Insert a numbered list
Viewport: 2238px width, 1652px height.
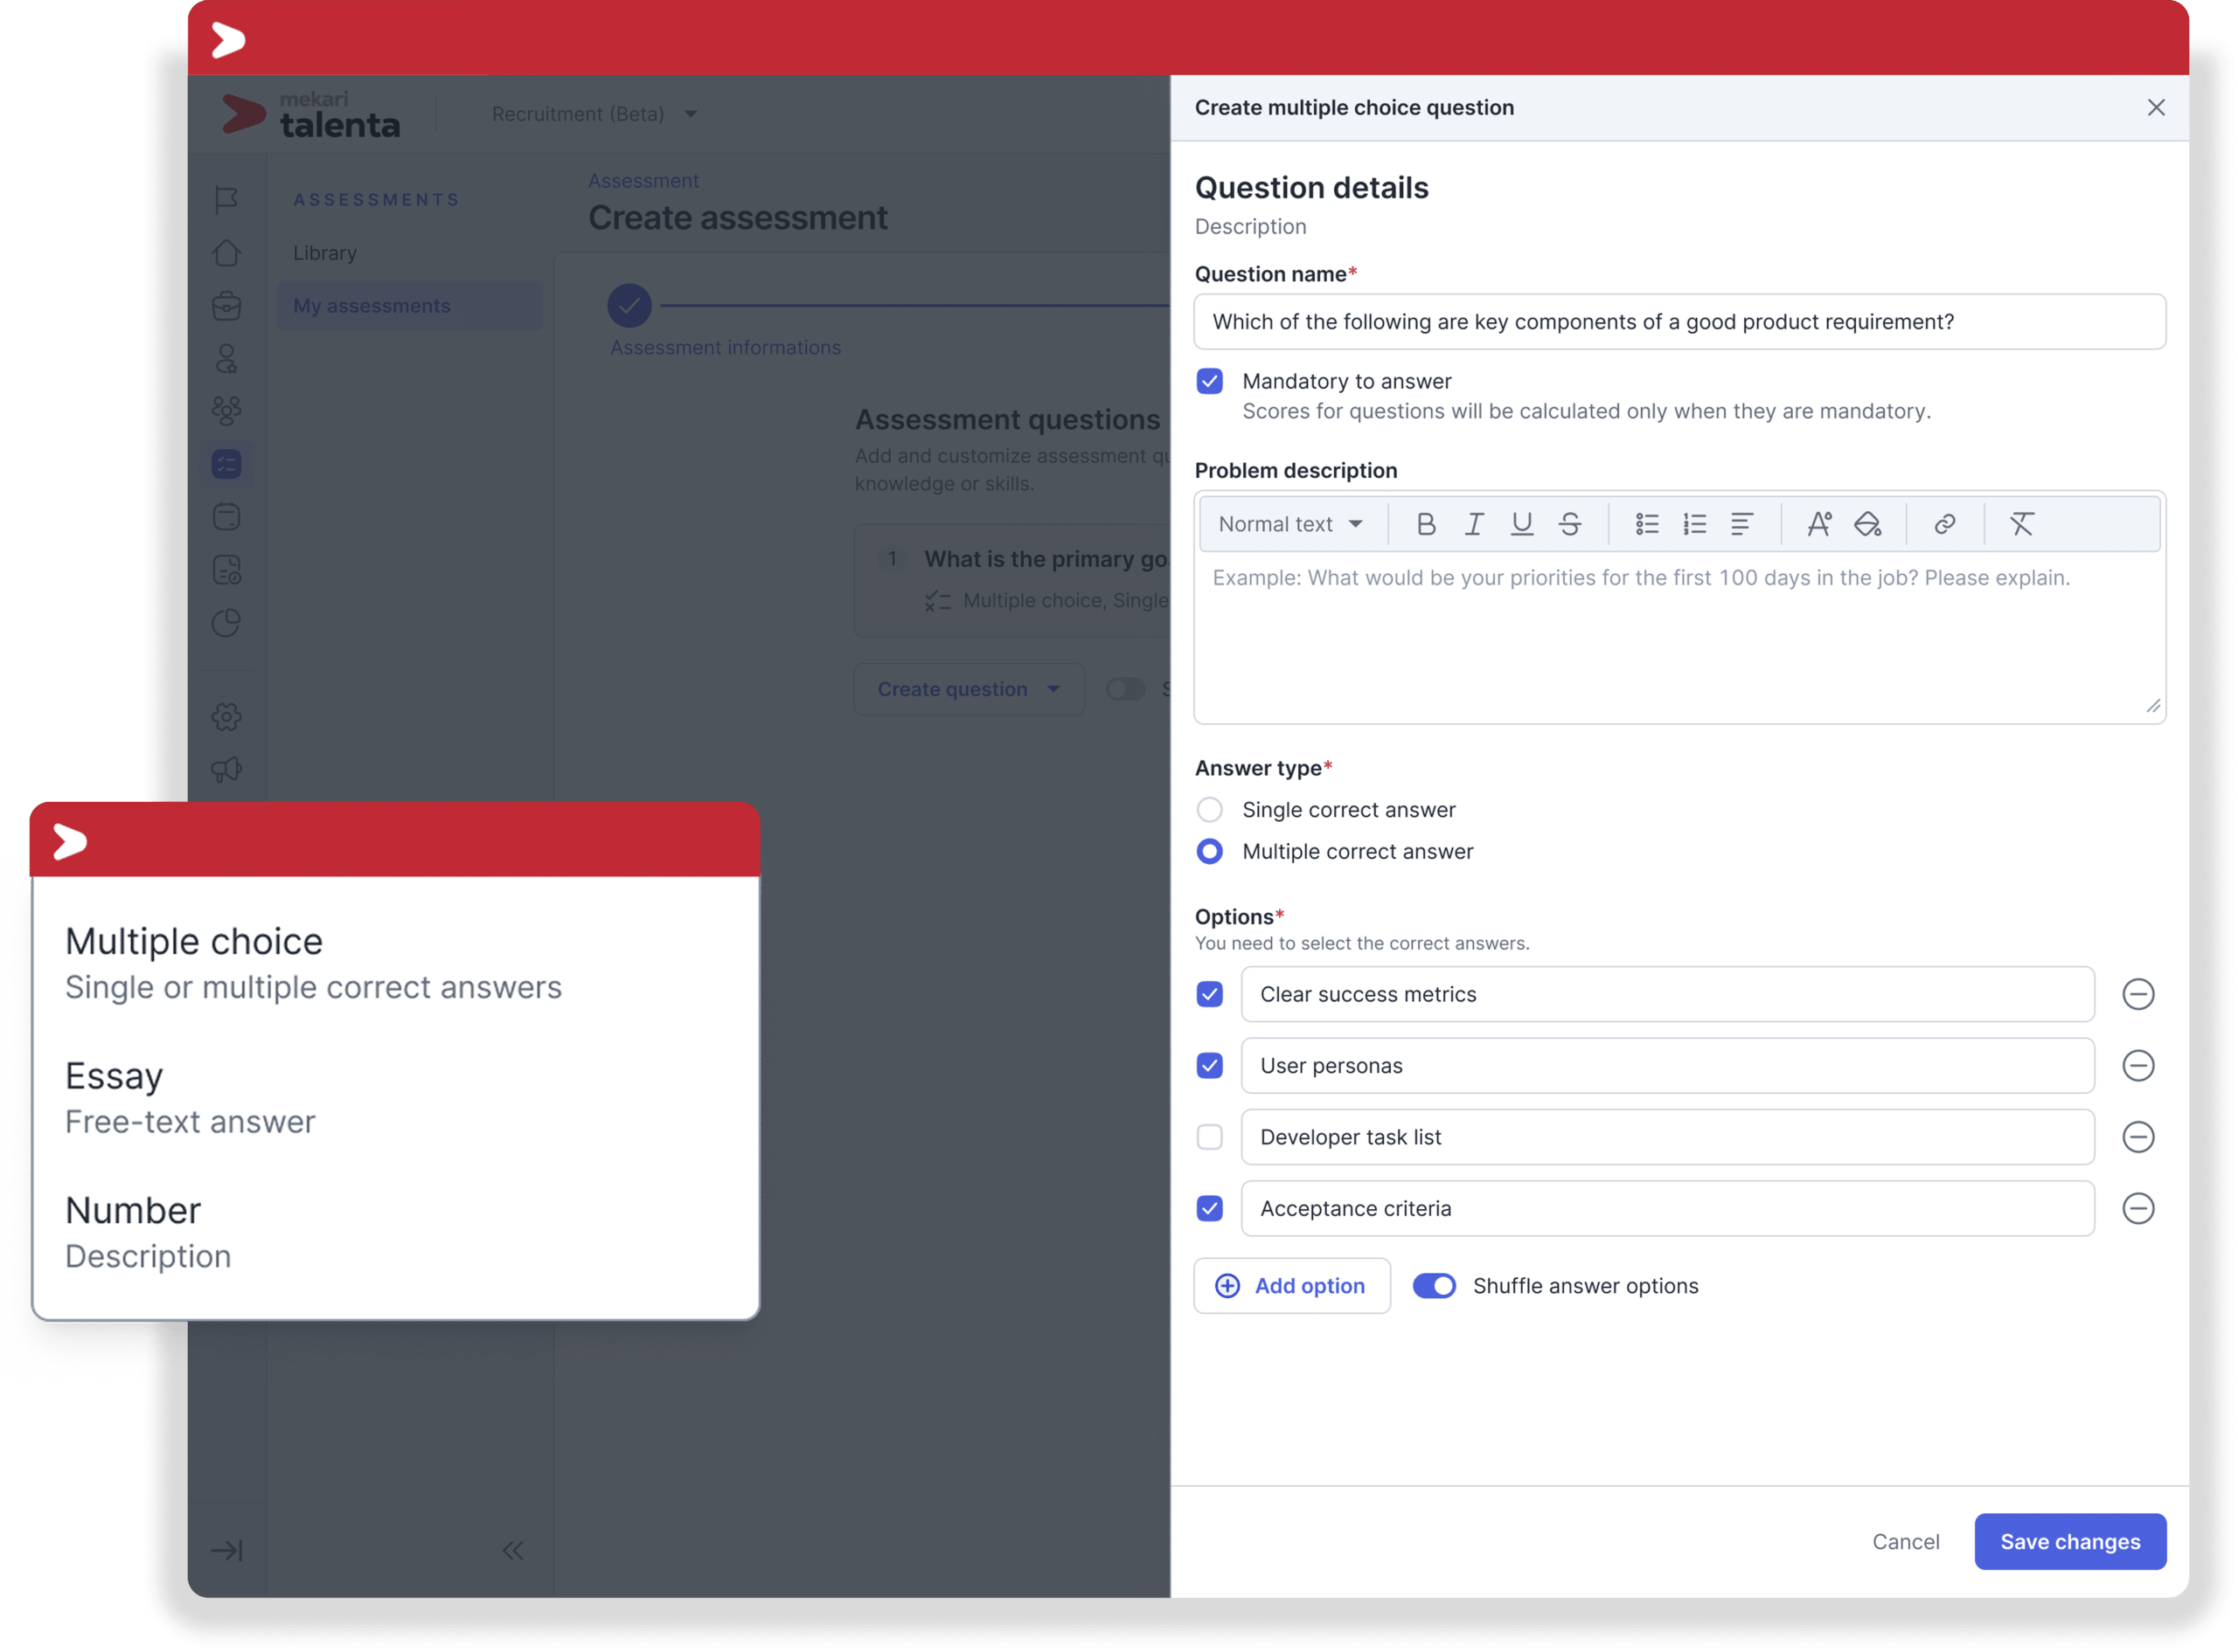(1695, 524)
